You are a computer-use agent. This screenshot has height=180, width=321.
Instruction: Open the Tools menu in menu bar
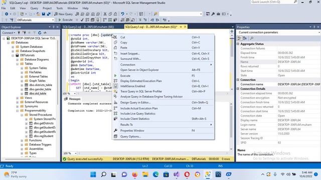[x=60, y=8]
